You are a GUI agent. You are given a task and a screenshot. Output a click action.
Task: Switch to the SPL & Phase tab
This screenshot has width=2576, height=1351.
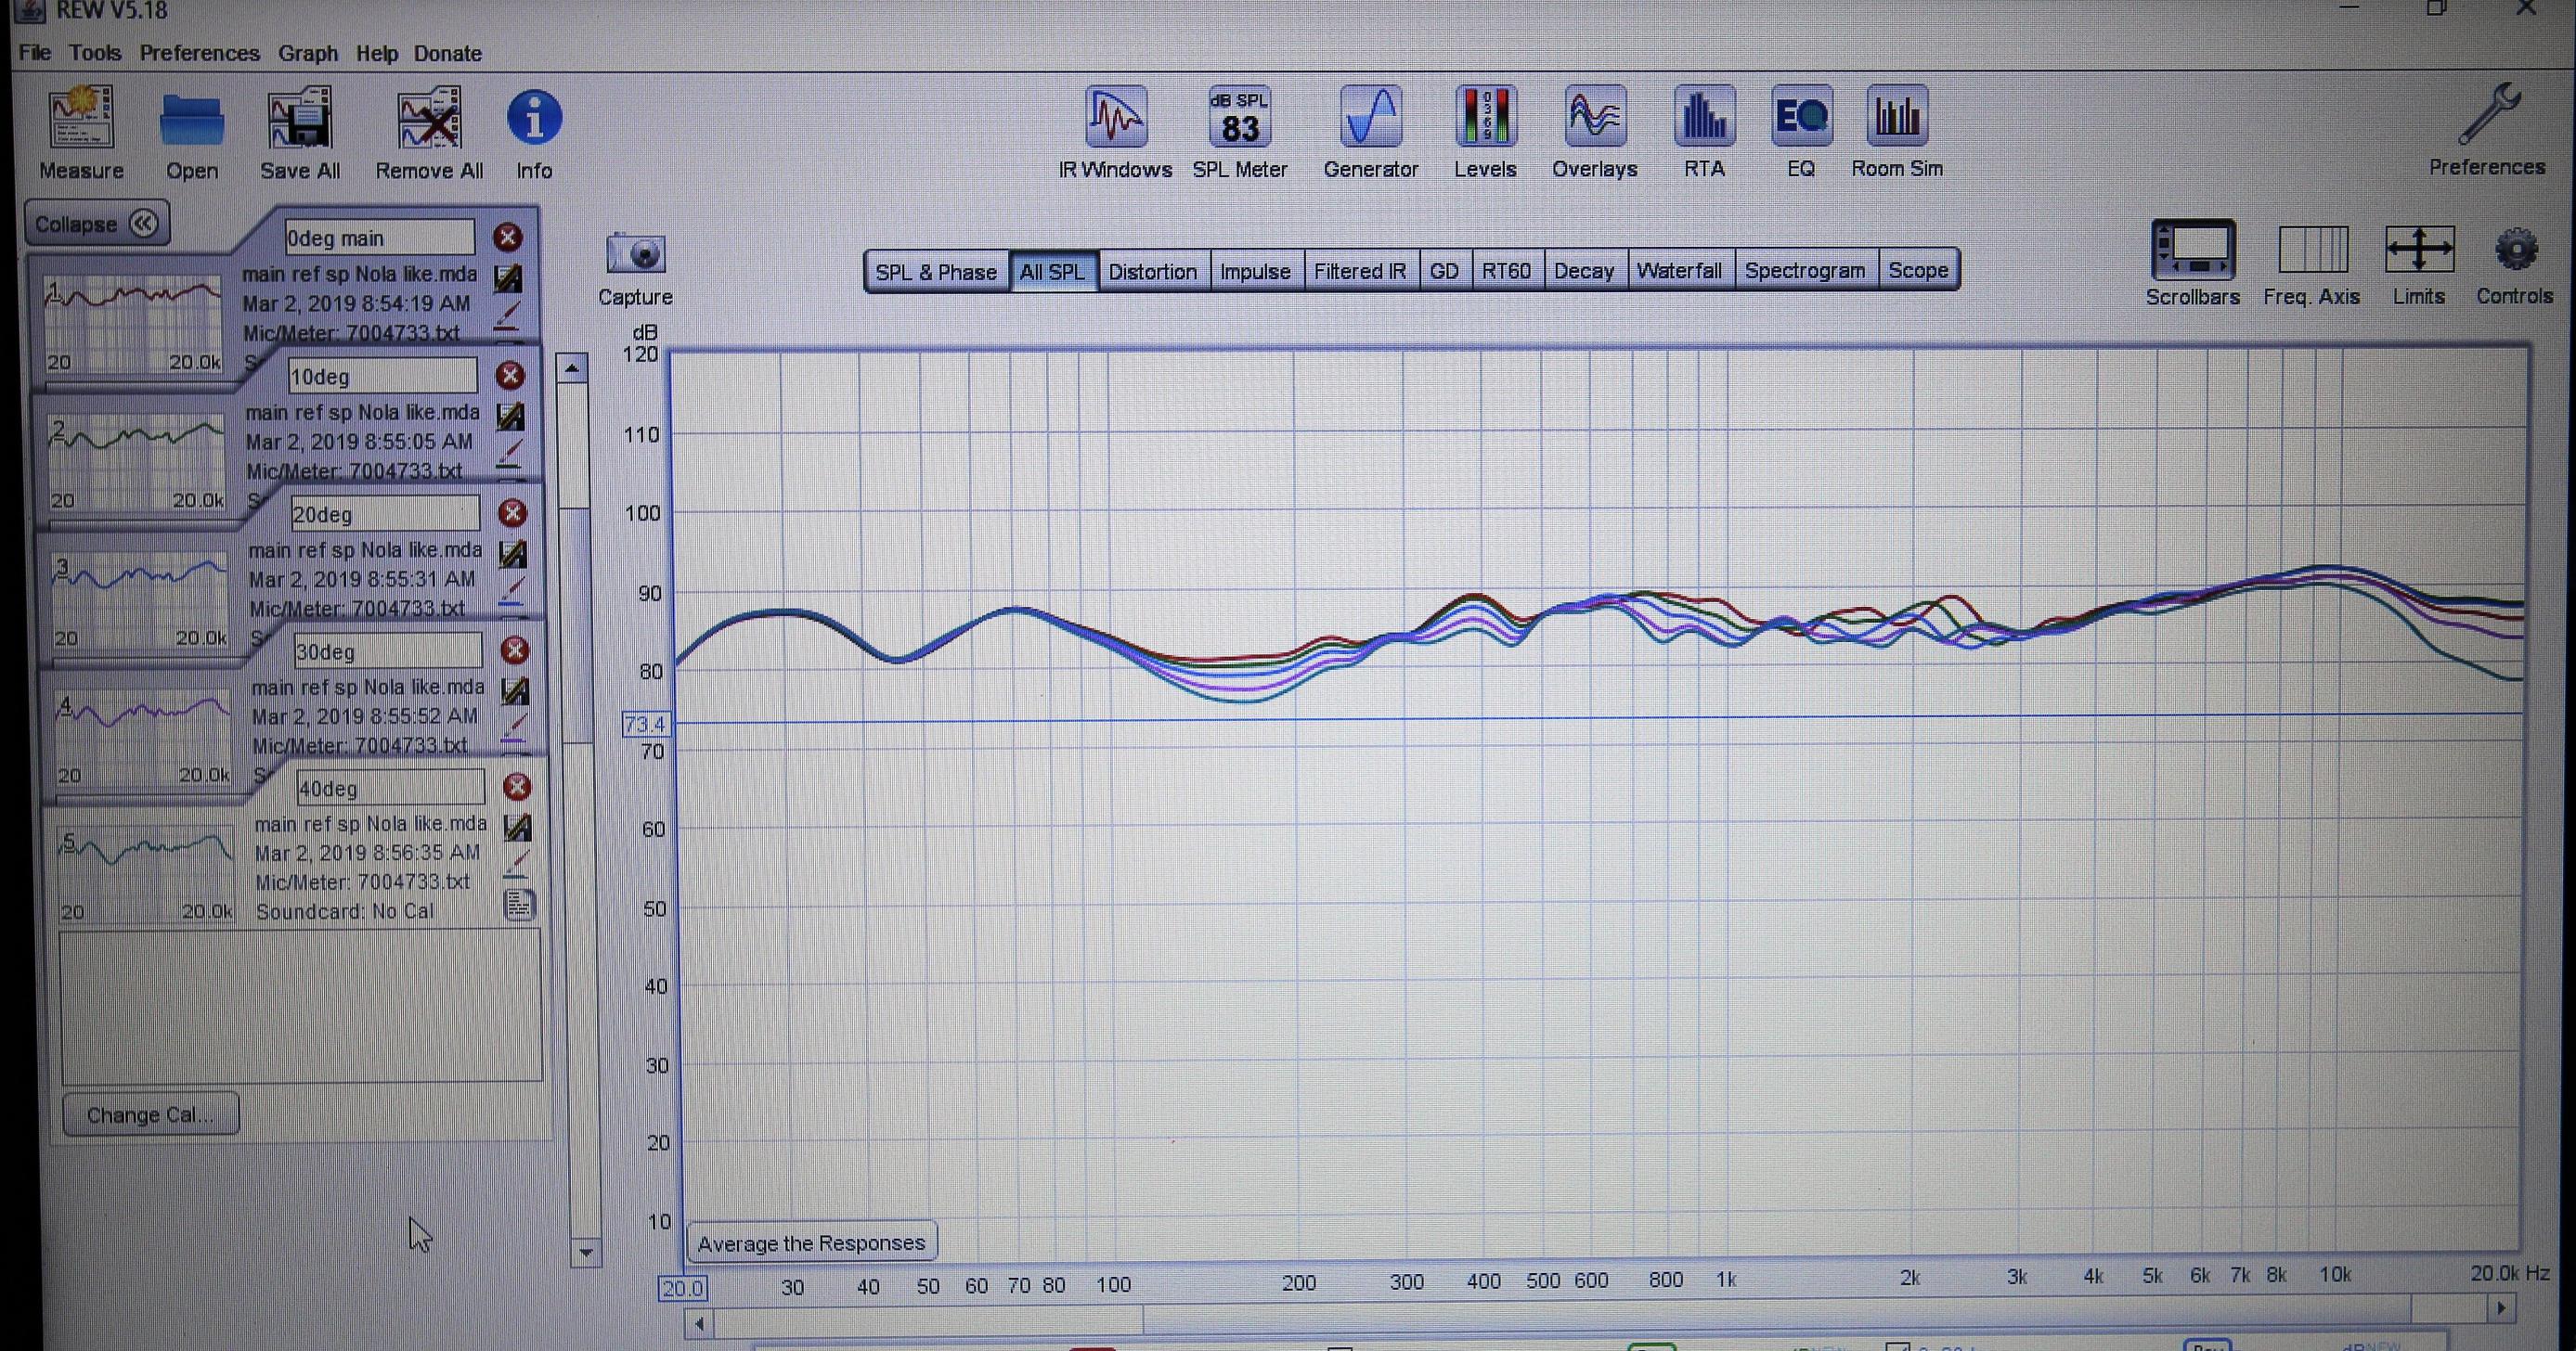tap(936, 271)
